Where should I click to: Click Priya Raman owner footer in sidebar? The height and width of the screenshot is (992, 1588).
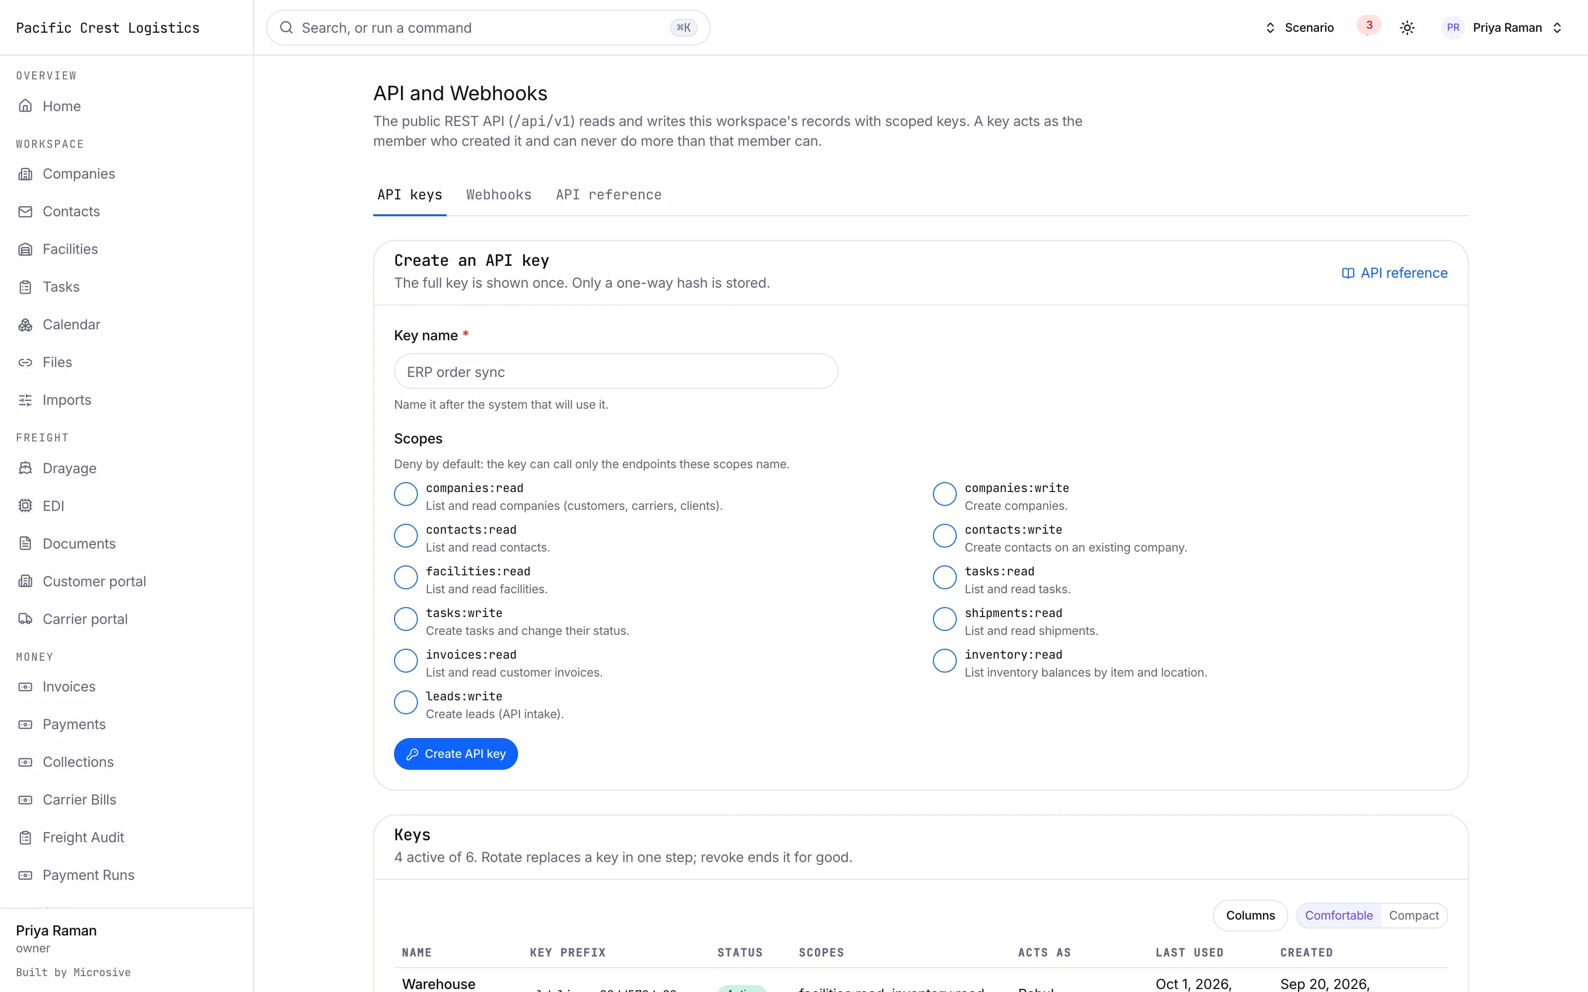pos(57,938)
